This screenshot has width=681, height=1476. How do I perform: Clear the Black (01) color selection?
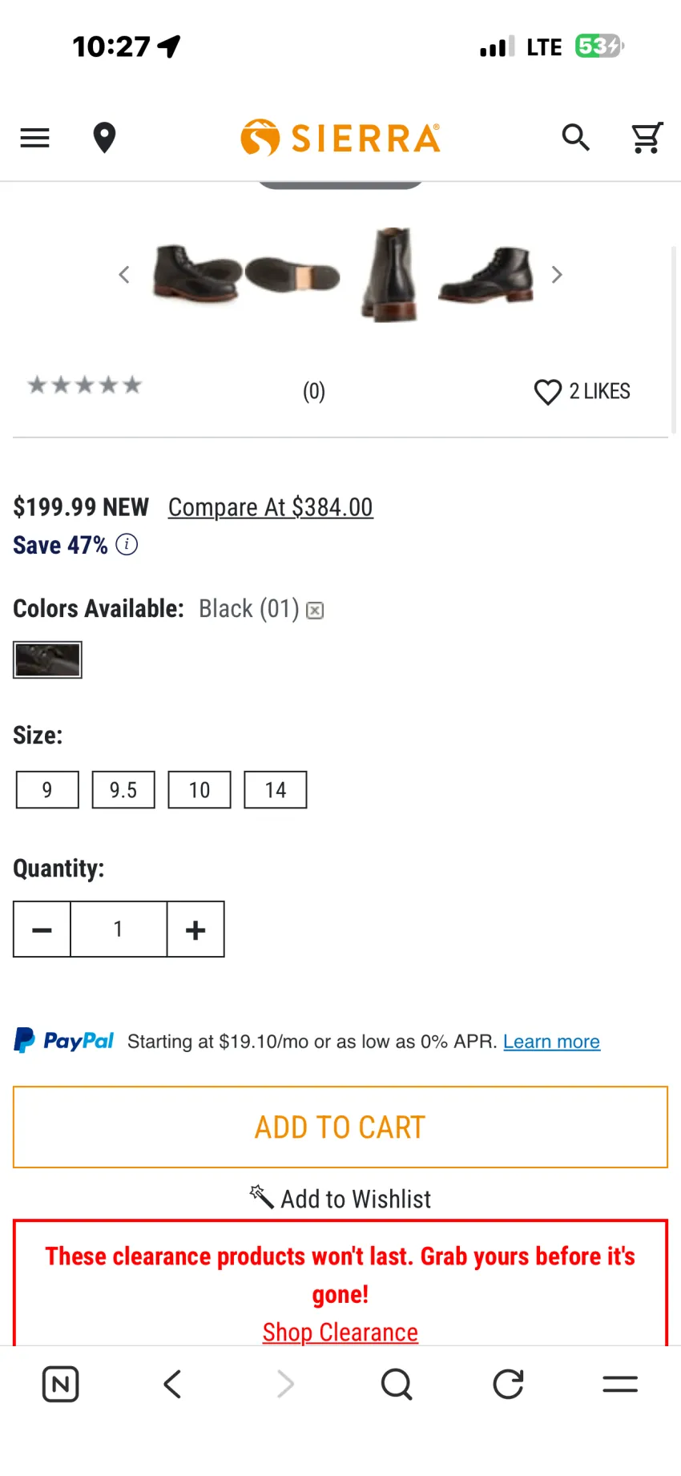tap(316, 611)
